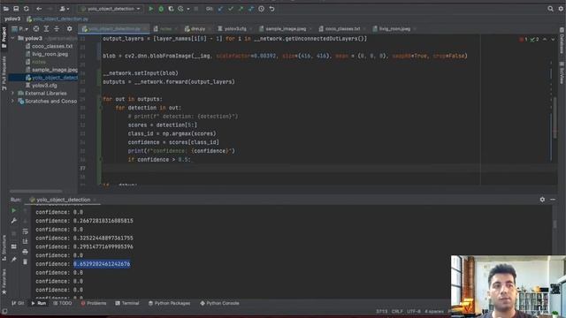This screenshot has height=318, width=566.
Task: Open Search Everywhere magnifier
Action: click(550, 9)
